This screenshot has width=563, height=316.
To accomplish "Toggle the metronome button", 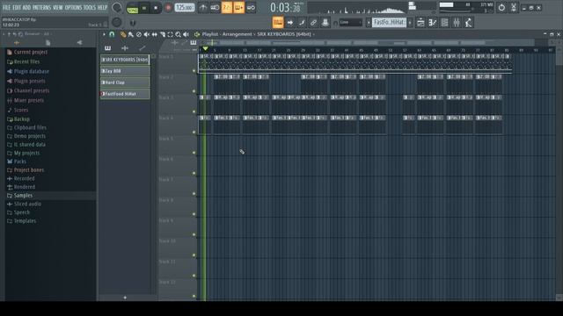I will click(203, 8).
